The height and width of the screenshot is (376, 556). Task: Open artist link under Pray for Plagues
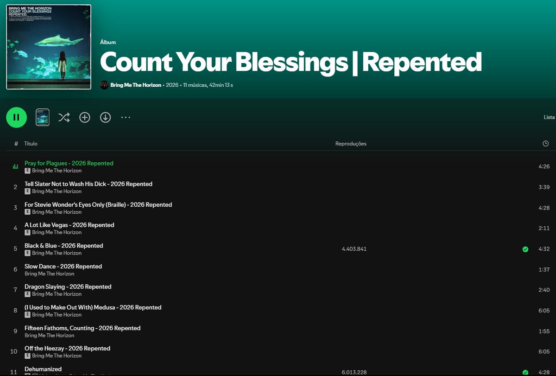coord(57,171)
